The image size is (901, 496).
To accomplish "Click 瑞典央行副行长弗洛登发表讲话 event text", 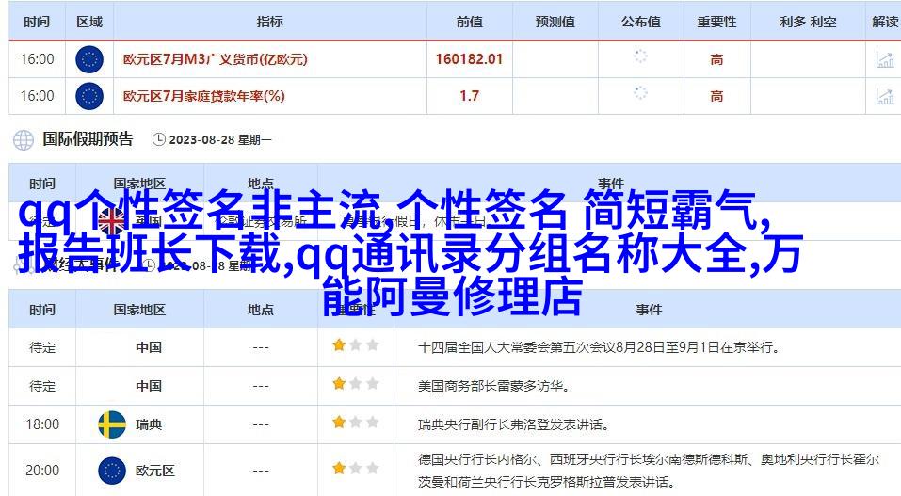I will coord(513,424).
